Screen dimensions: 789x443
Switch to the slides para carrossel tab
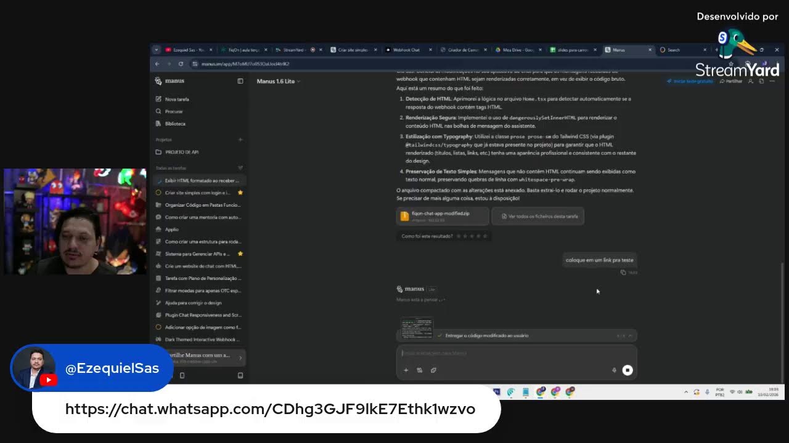tap(573, 50)
